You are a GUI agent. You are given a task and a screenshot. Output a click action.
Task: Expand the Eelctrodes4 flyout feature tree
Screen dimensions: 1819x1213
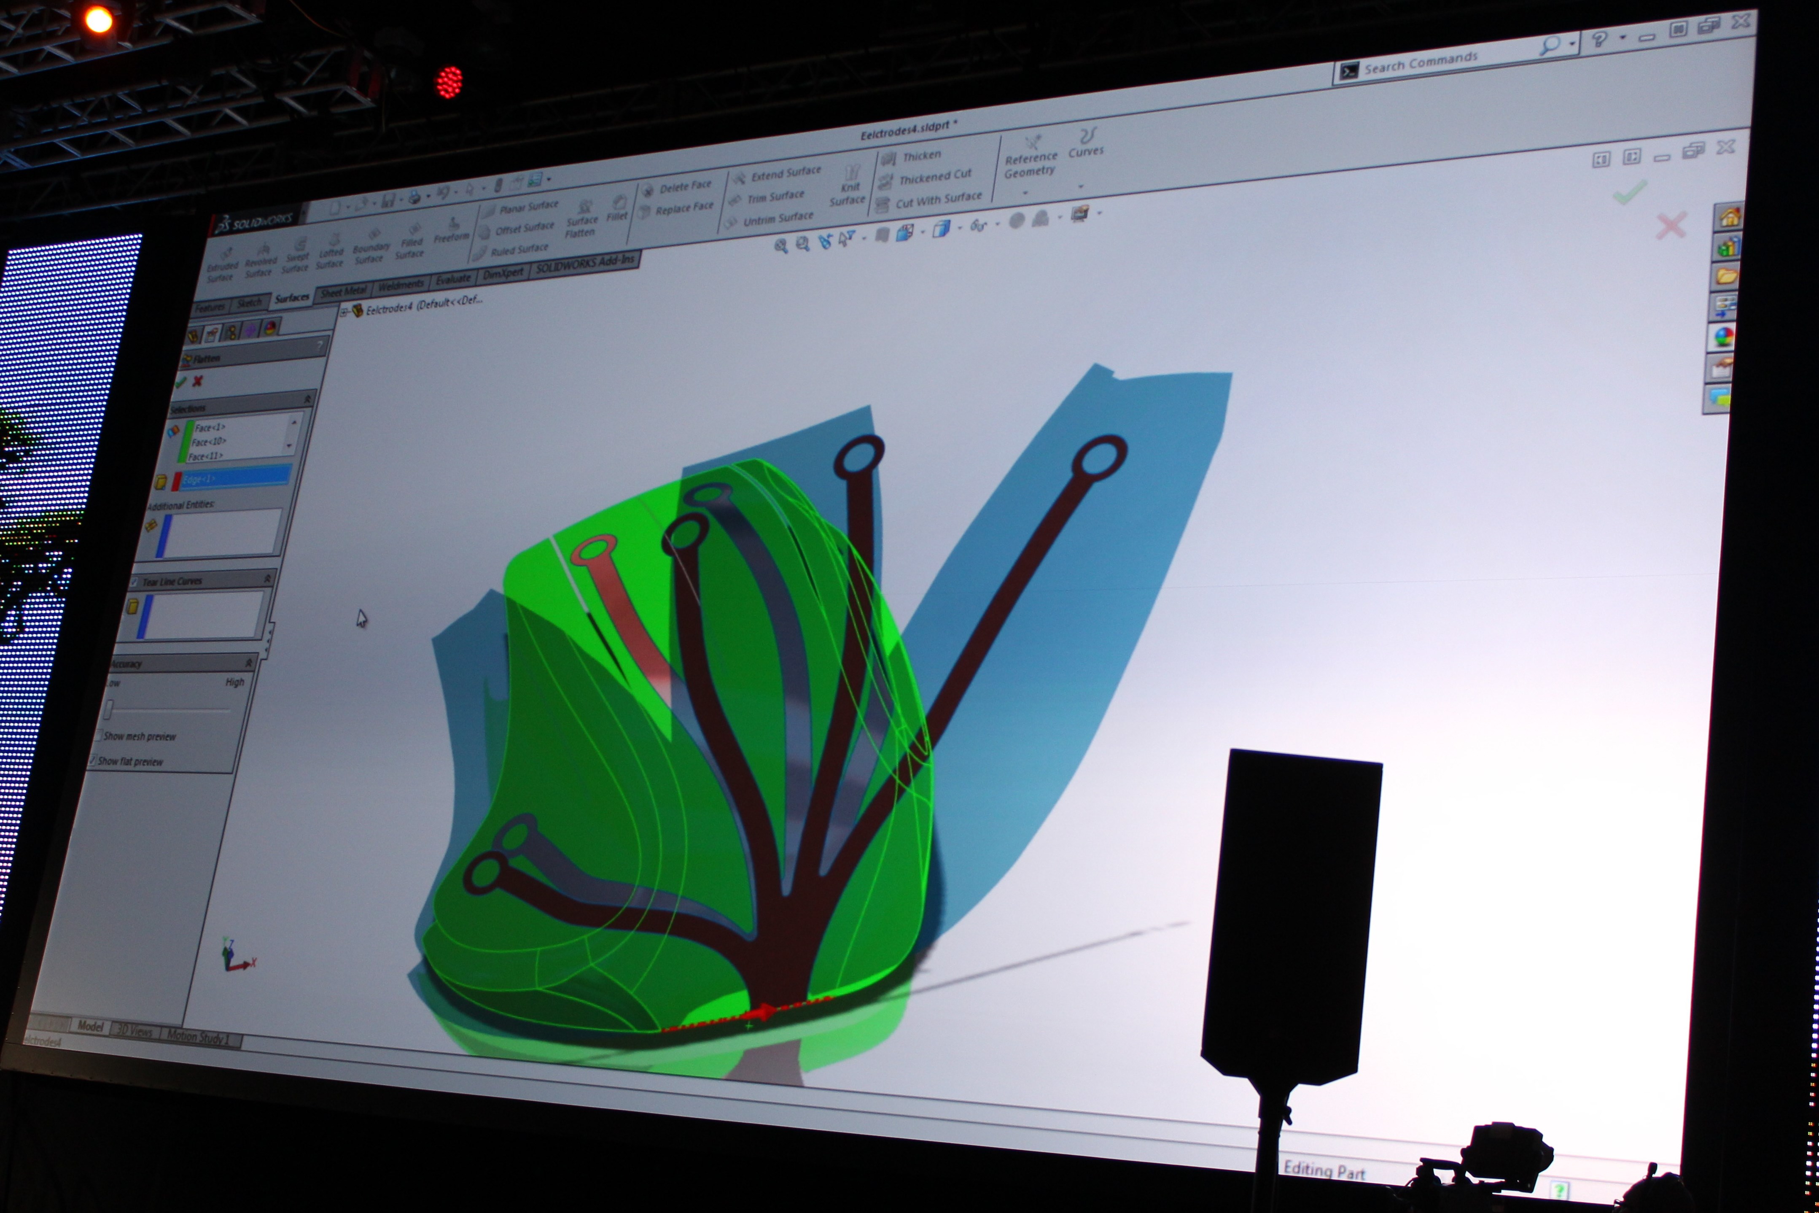tap(344, 312)
